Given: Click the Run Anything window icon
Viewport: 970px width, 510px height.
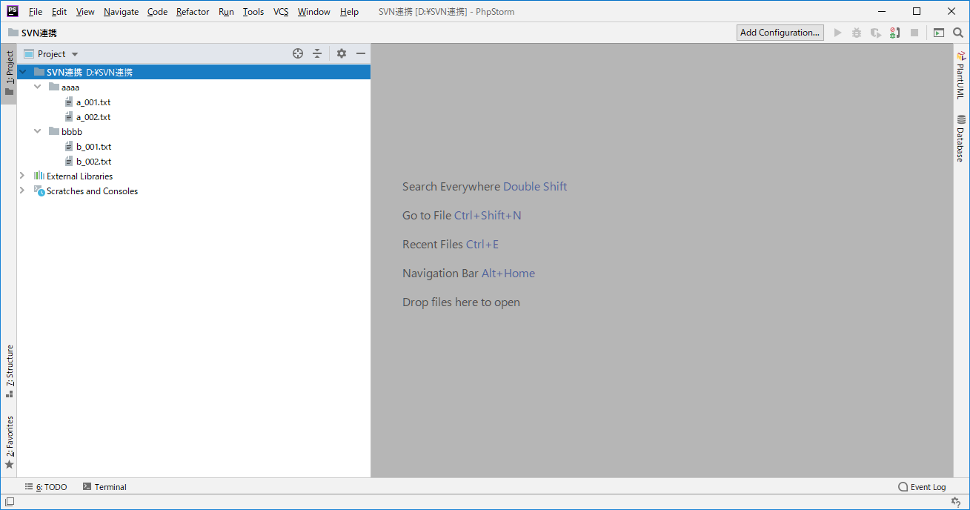Looking at the screenshot, I should (x=939, y=33).
